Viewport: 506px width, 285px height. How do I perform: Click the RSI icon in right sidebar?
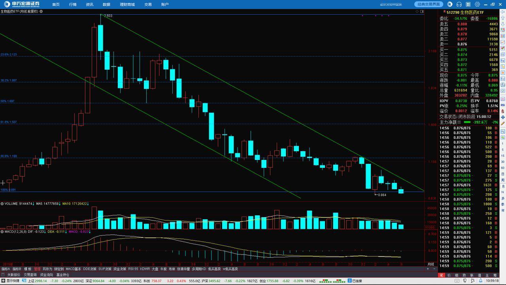point(503,105)
